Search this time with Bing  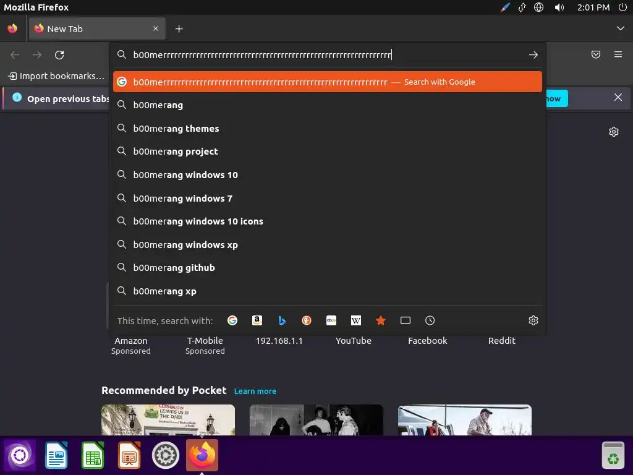coord(282,320)
